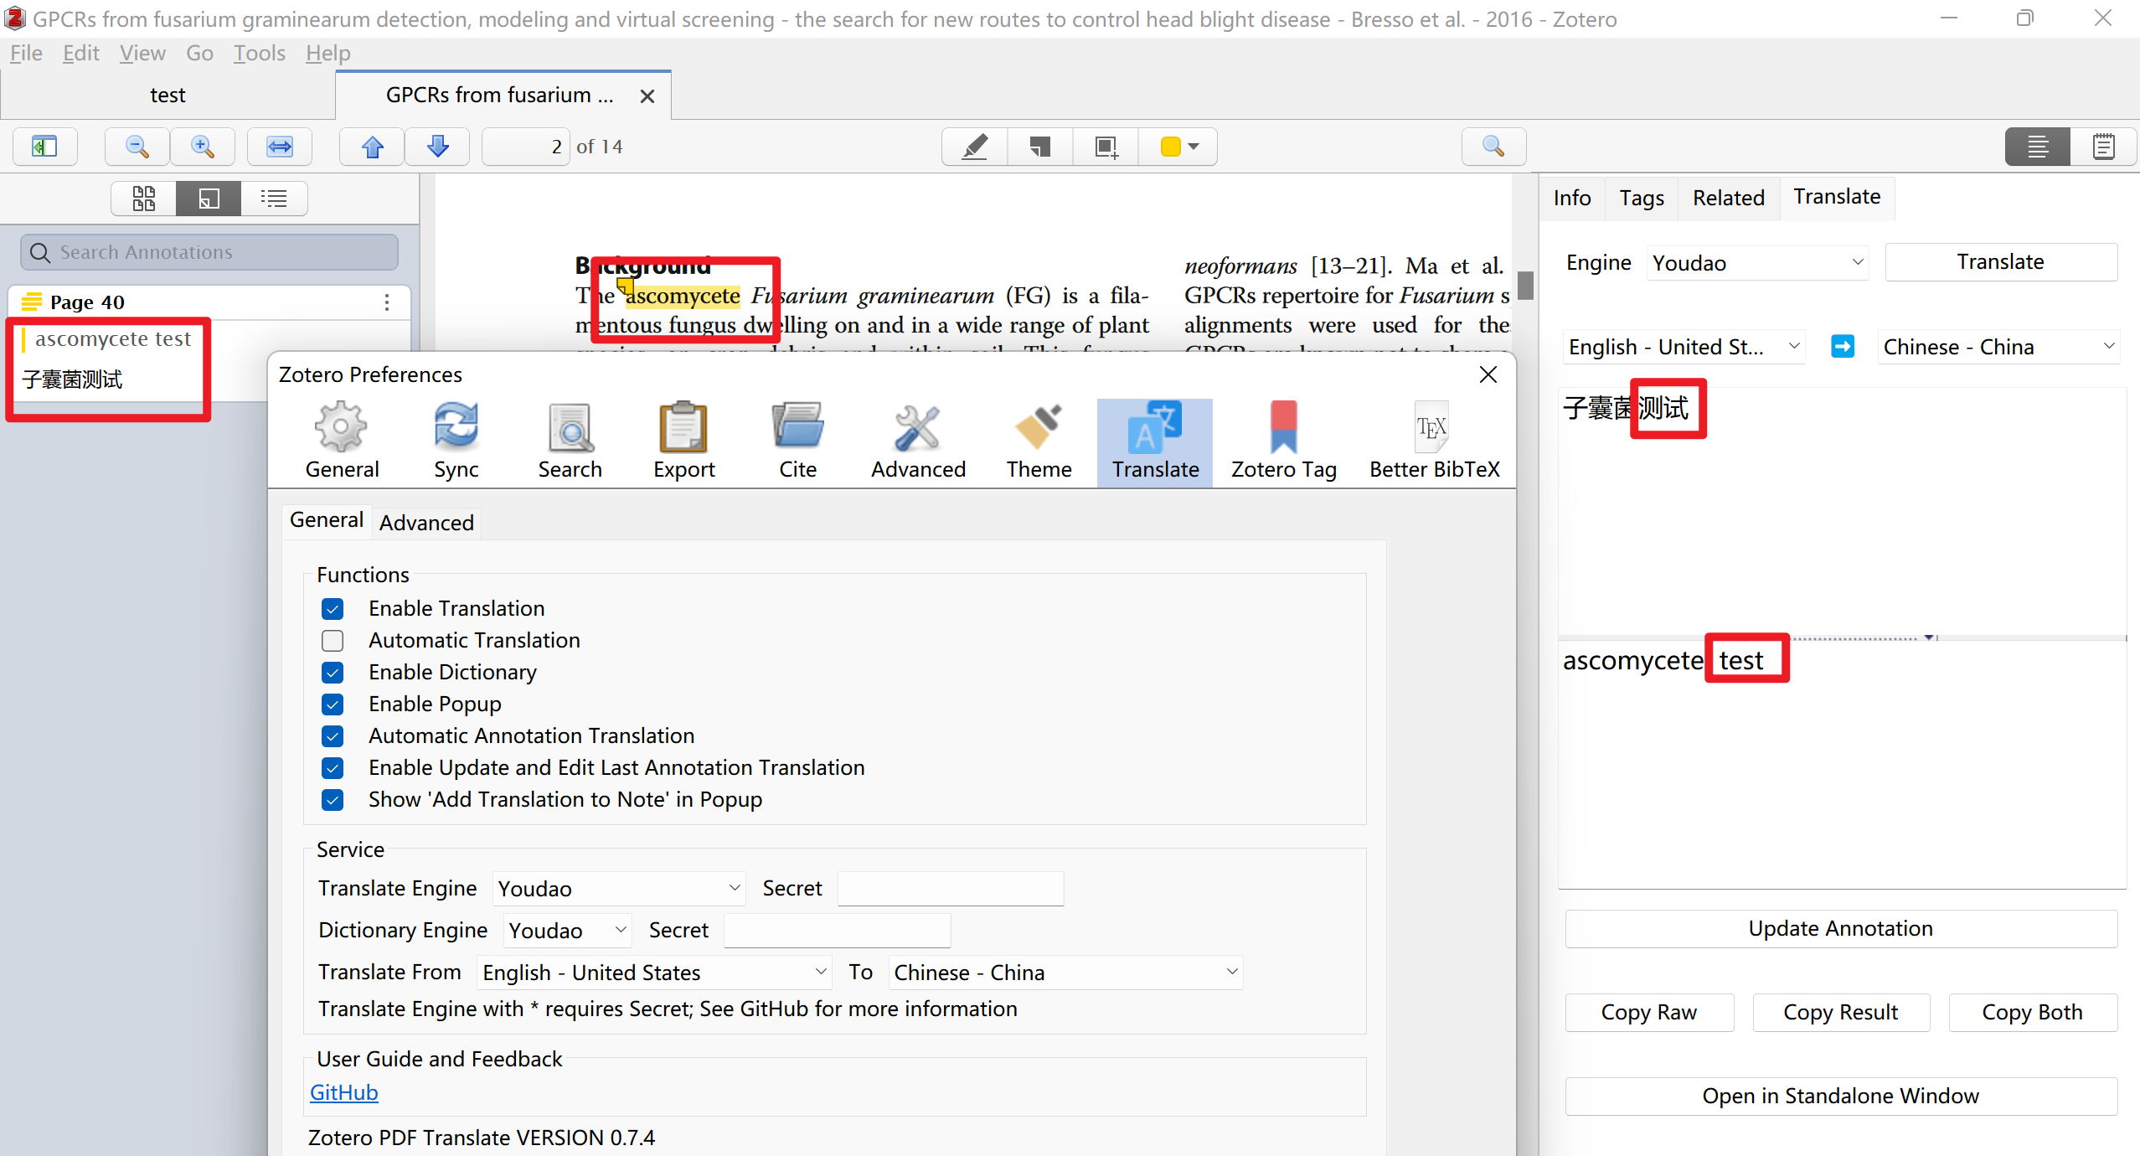Open the Tools menu
This screenshot has width=2140, height=1156.
coord(259,52)
